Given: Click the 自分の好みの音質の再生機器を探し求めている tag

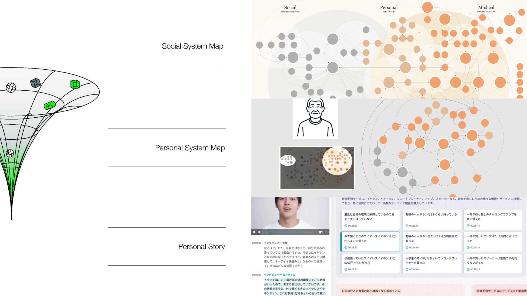Looking at the screenshot, I should 371,291.
